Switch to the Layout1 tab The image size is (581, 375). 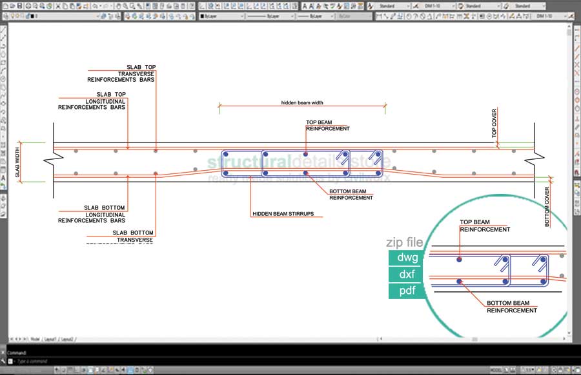point(50,338)
